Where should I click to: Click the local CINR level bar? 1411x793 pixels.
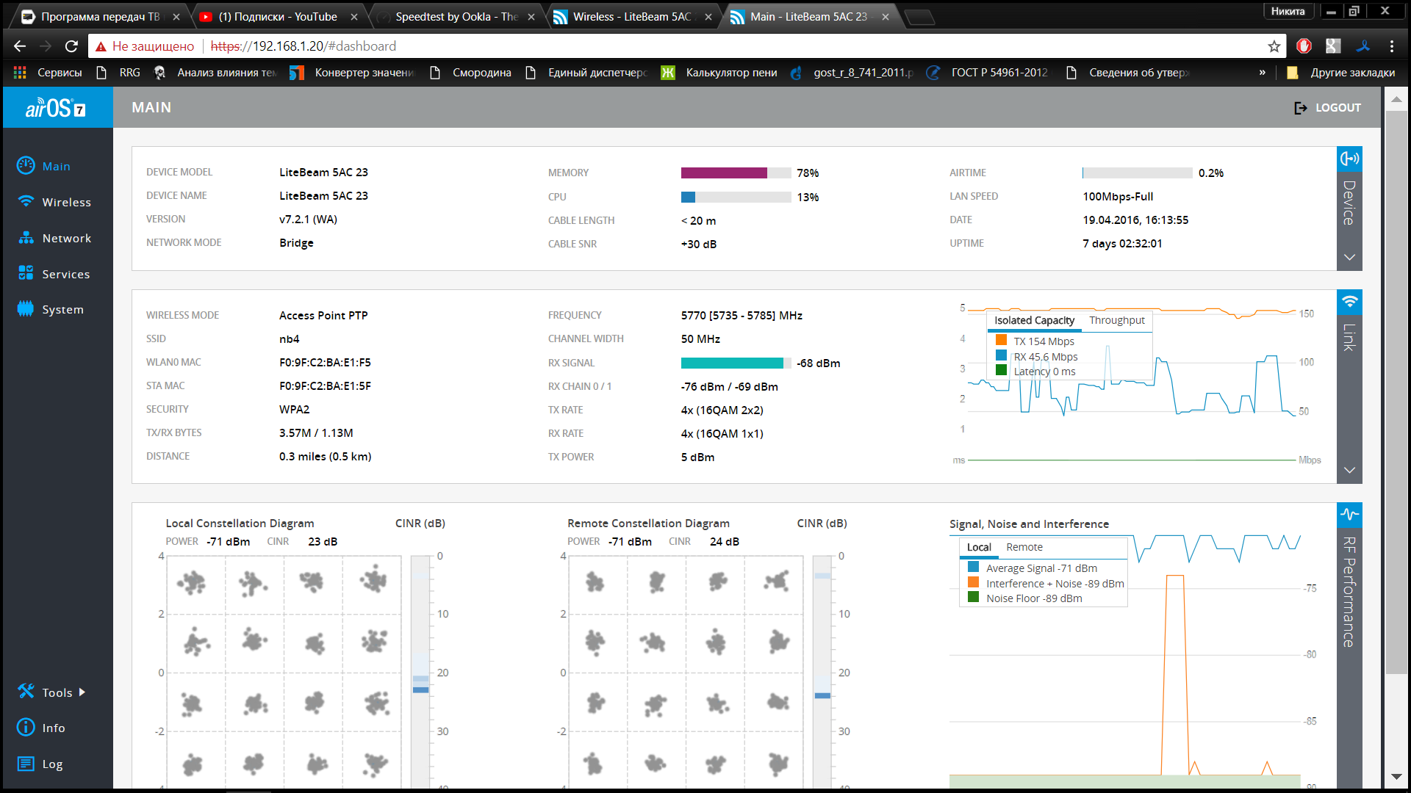(x=420, y=672)
